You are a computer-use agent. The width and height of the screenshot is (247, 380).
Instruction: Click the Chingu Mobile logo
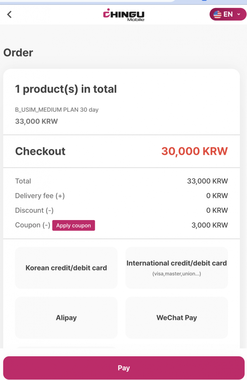click(124, 15)
